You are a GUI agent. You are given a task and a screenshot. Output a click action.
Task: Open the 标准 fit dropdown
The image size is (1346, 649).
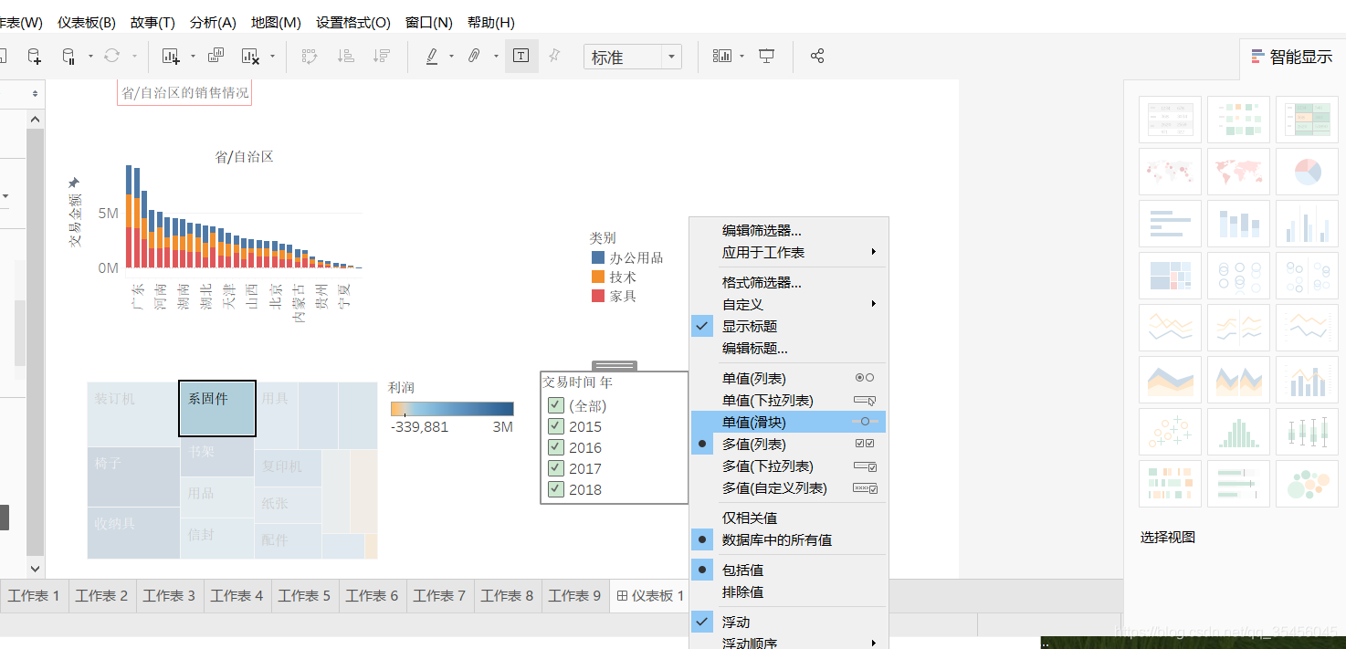pos(633,57)
